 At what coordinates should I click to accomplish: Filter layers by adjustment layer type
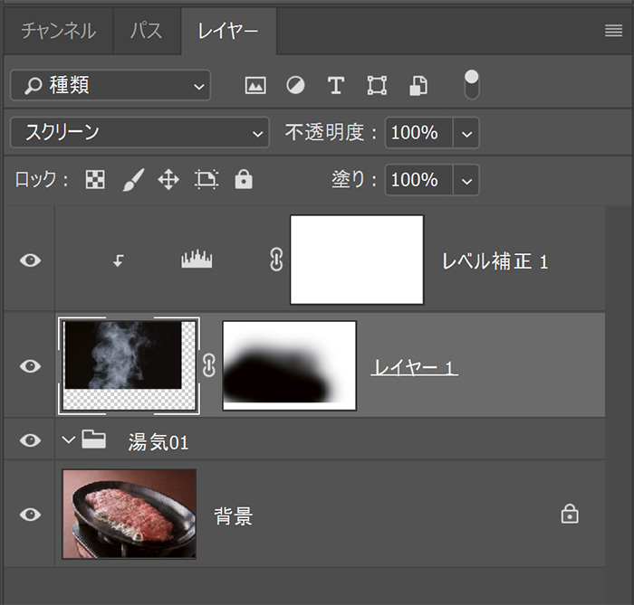tap(295, 86)
